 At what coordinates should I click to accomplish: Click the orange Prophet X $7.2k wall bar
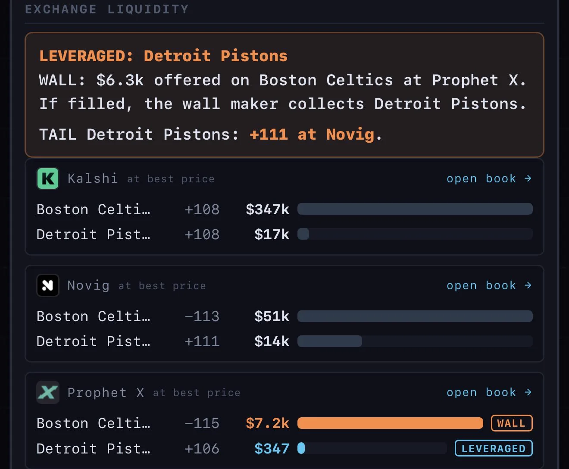tap(390, 423)
